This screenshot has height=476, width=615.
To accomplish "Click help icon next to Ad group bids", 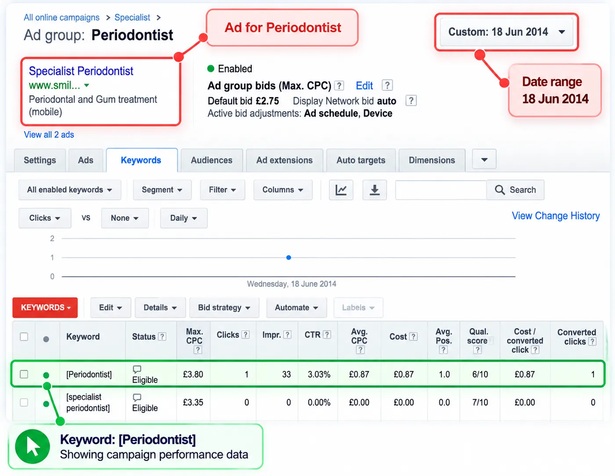I will (339, 85).
